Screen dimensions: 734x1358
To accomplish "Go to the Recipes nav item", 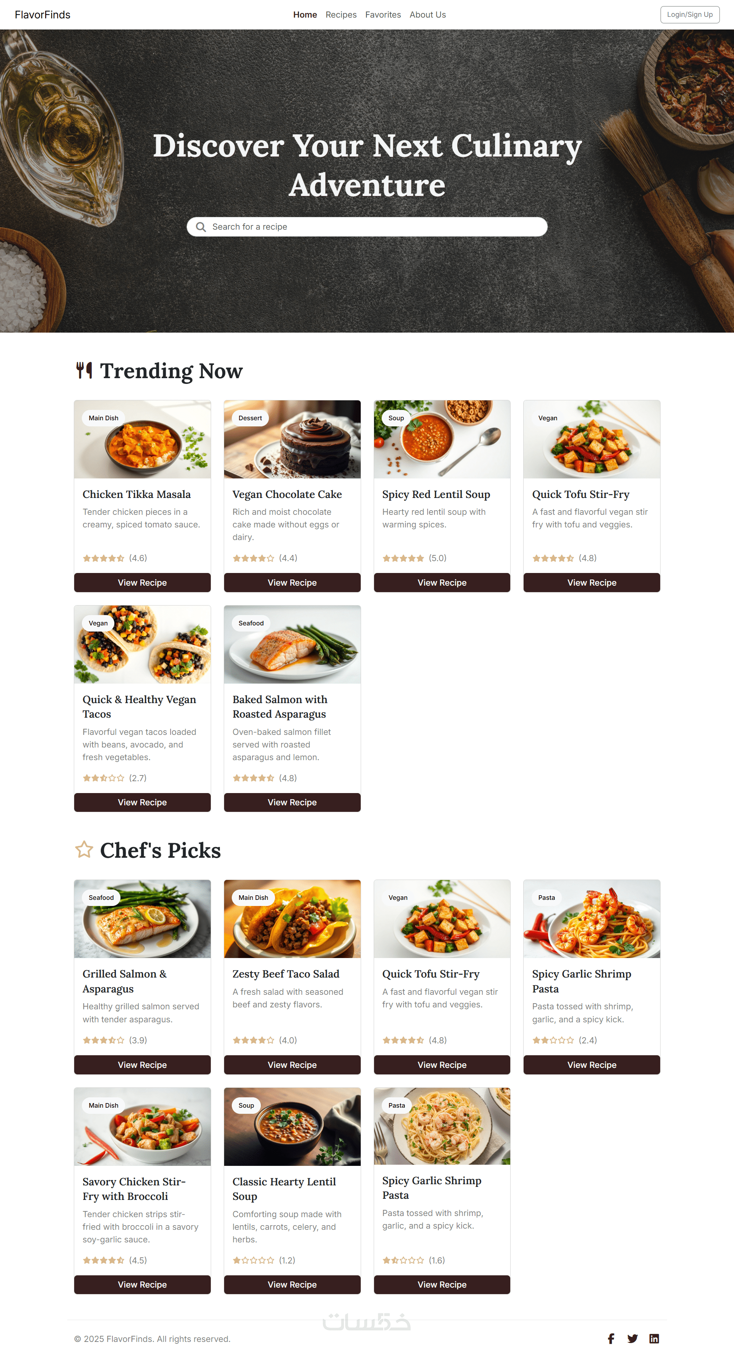I will pyautogui.click(x=341, y=15).
